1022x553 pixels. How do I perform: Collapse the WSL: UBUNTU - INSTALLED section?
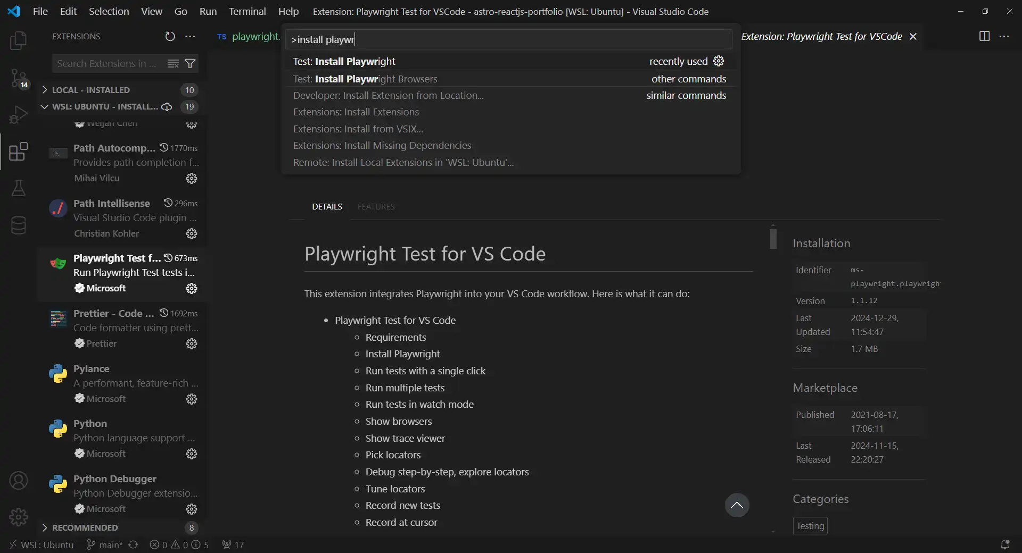45,107
